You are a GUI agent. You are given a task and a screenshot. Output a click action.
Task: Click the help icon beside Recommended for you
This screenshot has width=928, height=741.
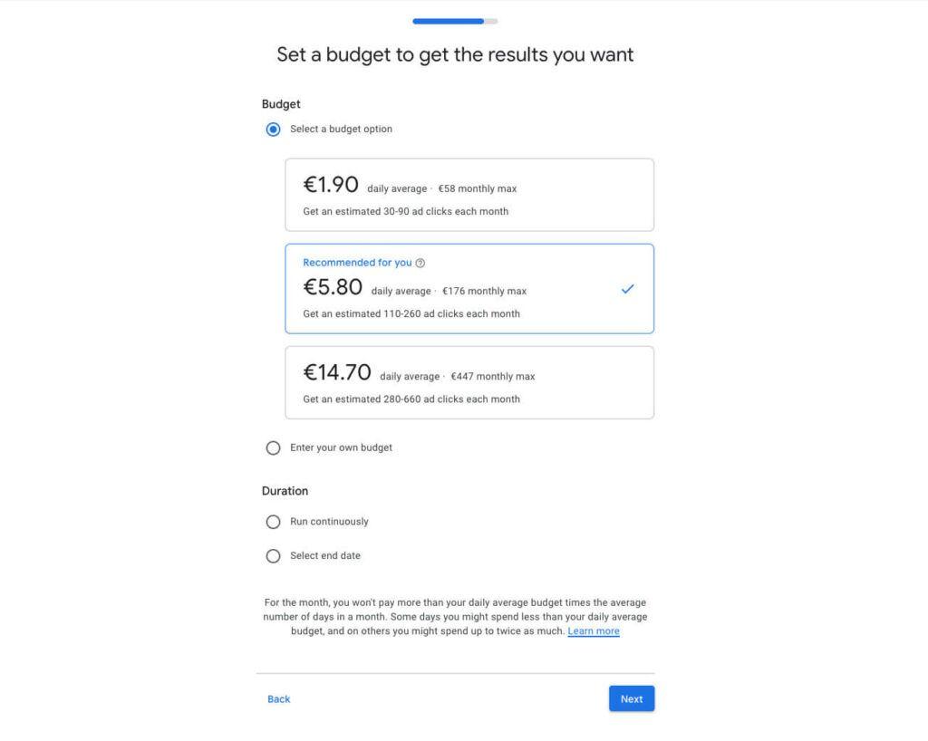click(x=420, y=264)
